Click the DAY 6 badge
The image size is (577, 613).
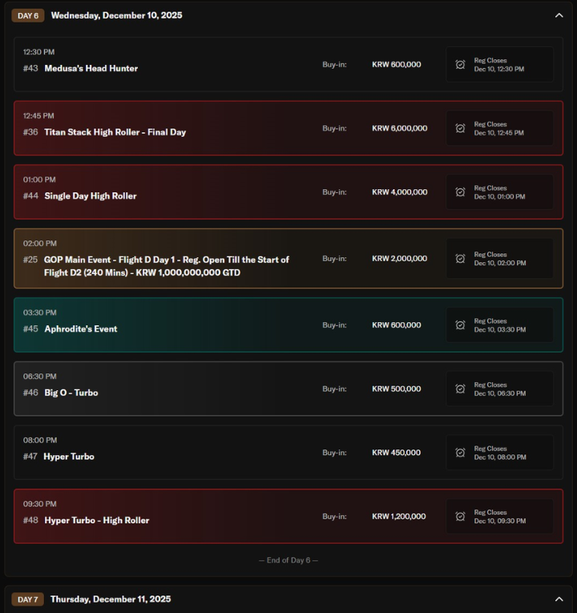click(x=28, y=15)
